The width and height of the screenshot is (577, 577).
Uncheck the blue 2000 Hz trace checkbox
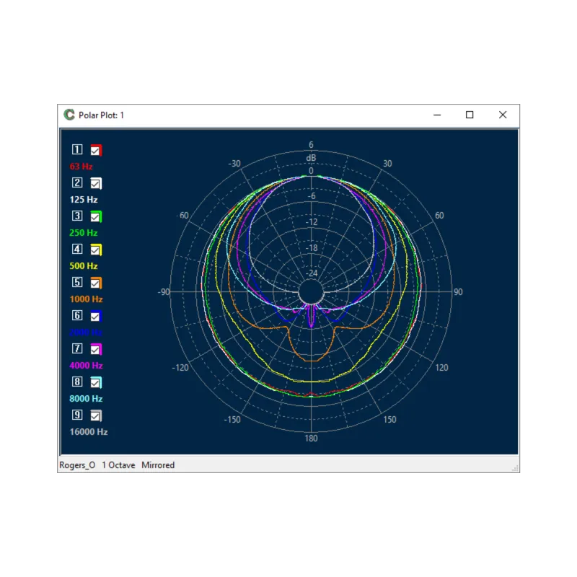tap(96, 316)
